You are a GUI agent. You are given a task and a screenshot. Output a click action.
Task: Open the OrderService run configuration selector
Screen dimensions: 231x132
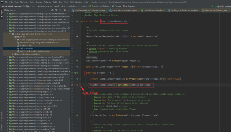tap(224, 6)
